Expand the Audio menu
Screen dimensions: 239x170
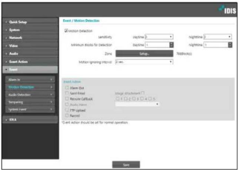(30, 54)
